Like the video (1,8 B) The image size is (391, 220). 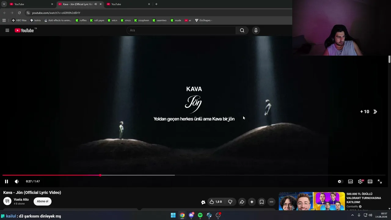point(216,202)
